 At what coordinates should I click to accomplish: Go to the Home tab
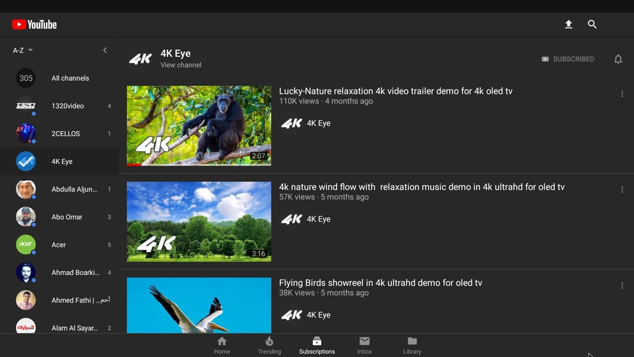pos(222,345)
